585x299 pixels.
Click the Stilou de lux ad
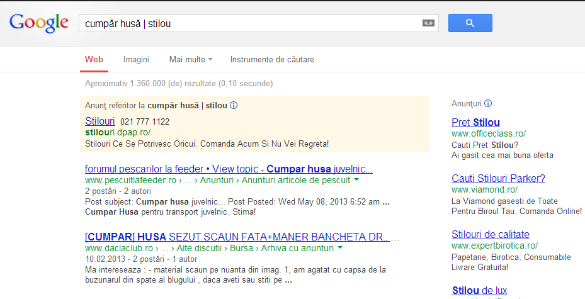coord(479,290)
